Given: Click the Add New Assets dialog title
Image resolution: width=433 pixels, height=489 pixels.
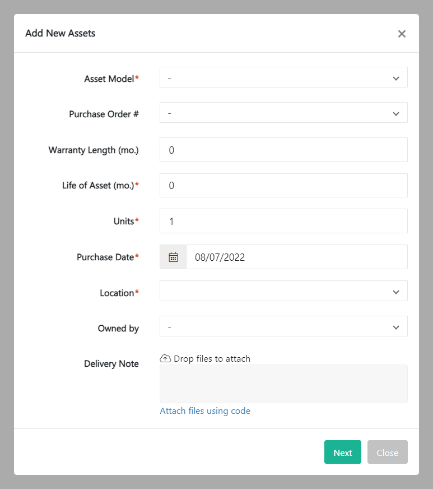Looking at the screenshot, I should (60, 33).
